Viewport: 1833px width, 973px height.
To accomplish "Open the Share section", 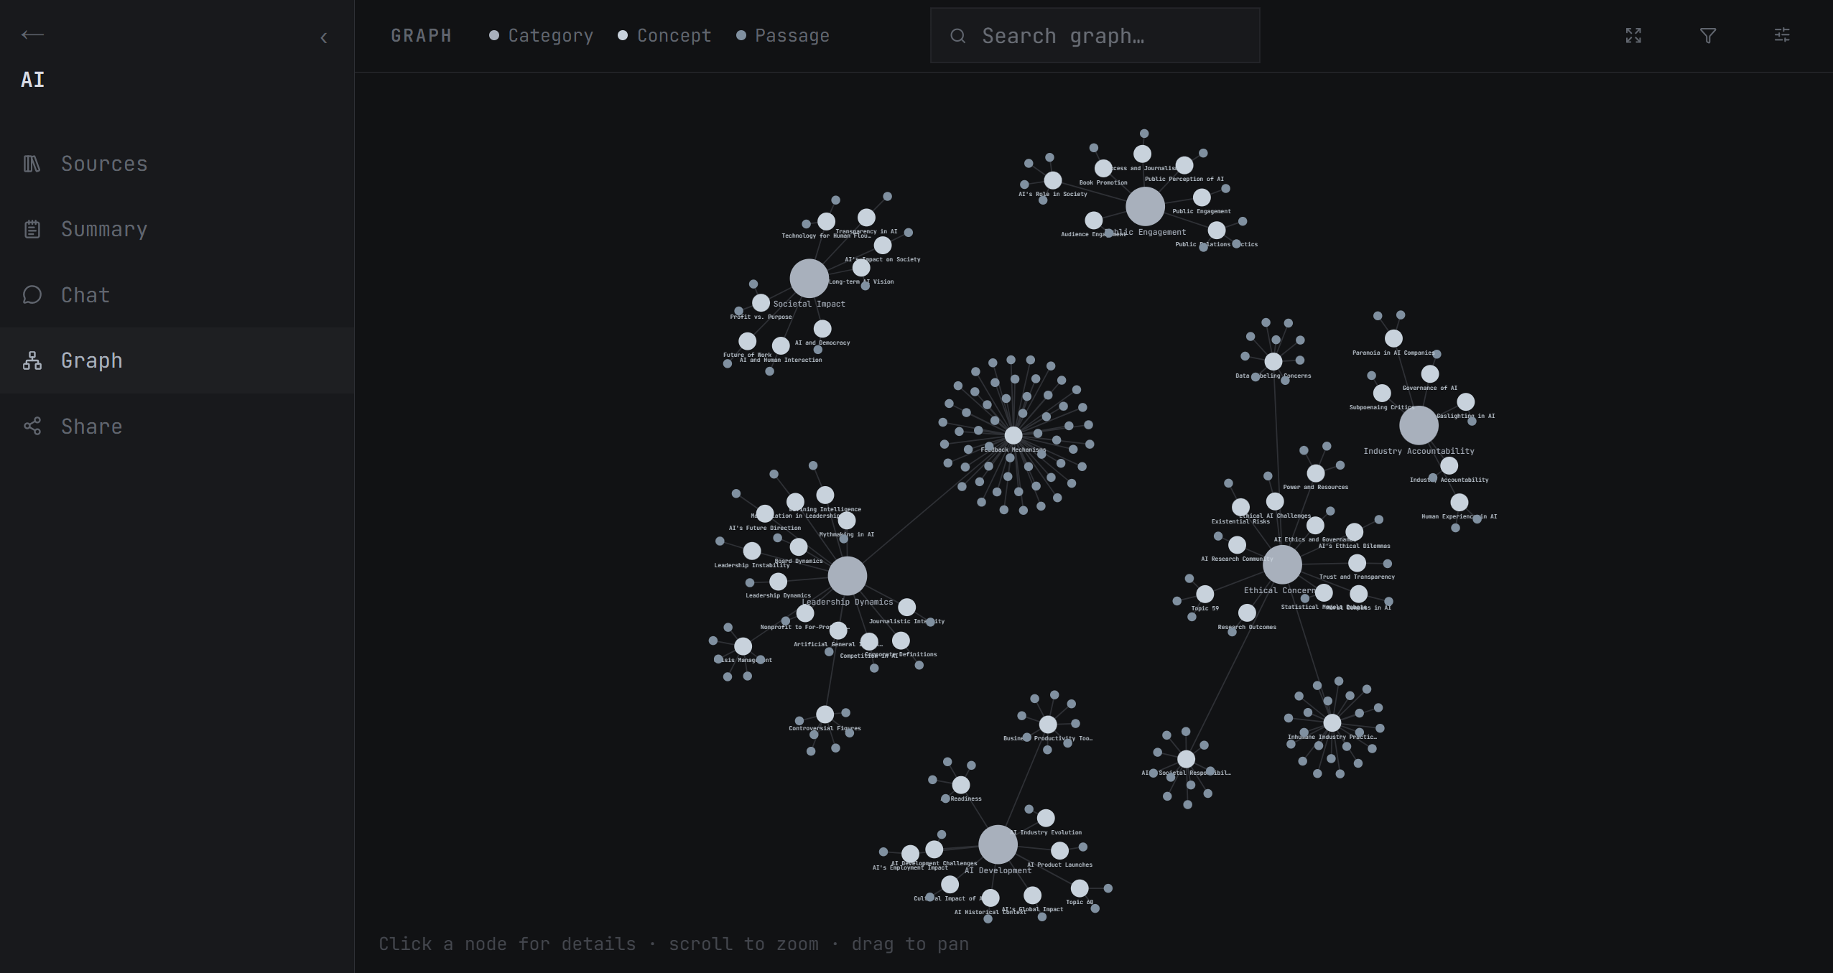I will [177, 427].
